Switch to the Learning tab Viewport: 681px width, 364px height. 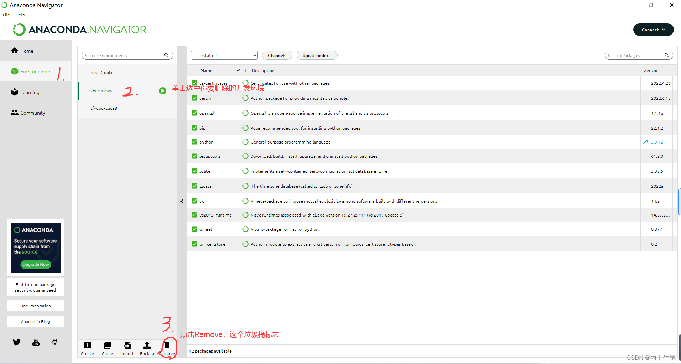coord(36,92)
